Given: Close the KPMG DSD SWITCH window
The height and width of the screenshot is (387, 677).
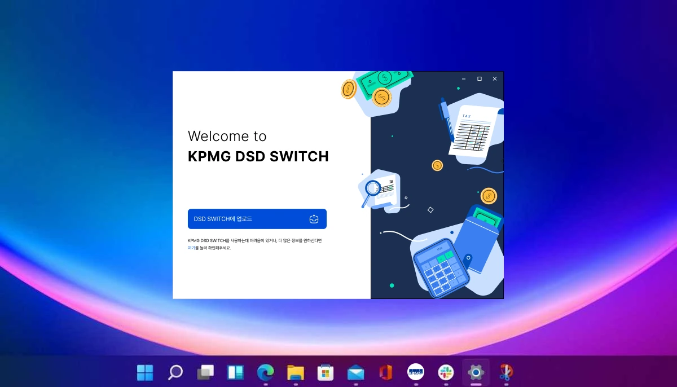Looking at the screenshot, I should [x=495, y=79].
